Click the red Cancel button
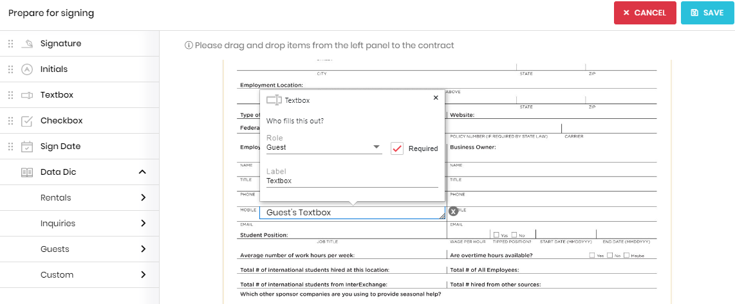 tap(645, 13)
